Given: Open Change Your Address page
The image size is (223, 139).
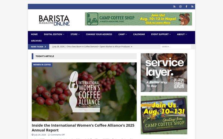Looking at the screenshot, I should coord(99,34).
